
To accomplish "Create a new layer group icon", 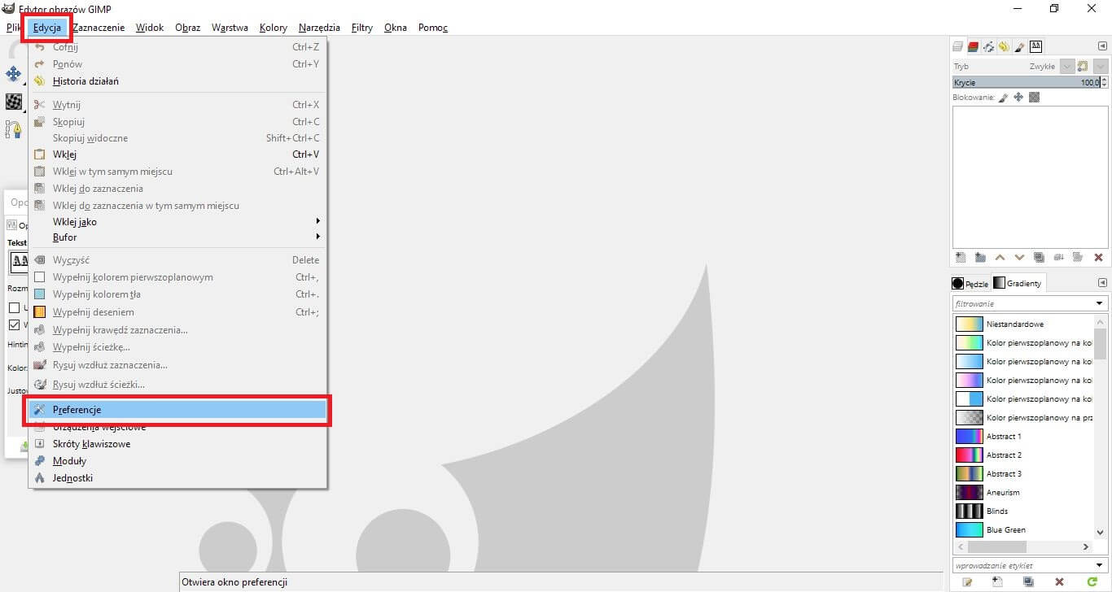I will click(x=980, y=257).
